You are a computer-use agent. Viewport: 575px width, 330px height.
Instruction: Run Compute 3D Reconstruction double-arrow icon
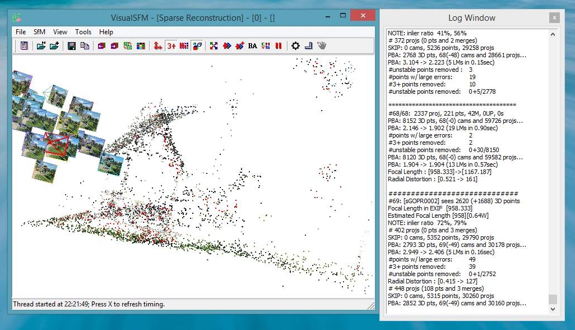click(x=227, y=46)
